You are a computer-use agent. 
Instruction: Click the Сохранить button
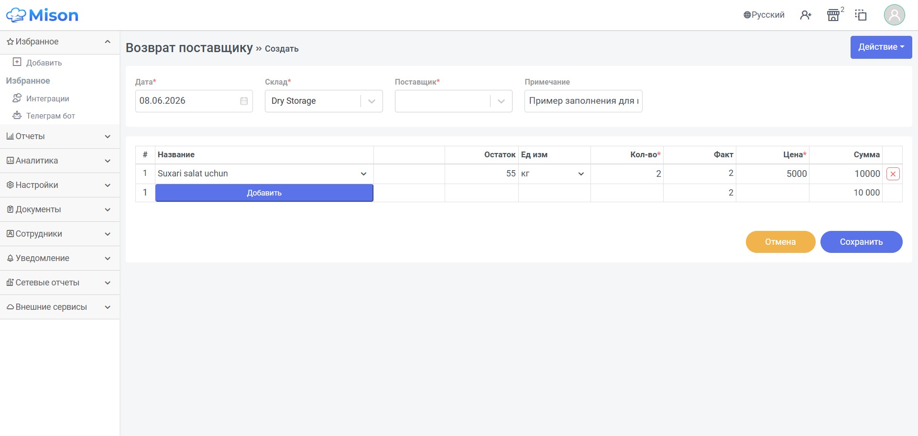861,242
